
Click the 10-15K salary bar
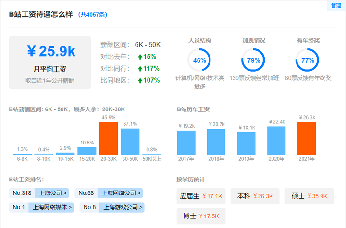pyautogui.click(x=65, y=153)
